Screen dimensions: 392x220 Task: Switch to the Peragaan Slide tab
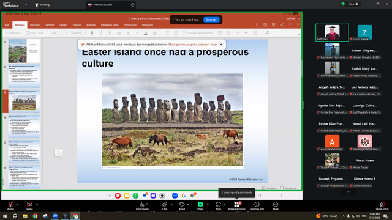coord(110,25)
